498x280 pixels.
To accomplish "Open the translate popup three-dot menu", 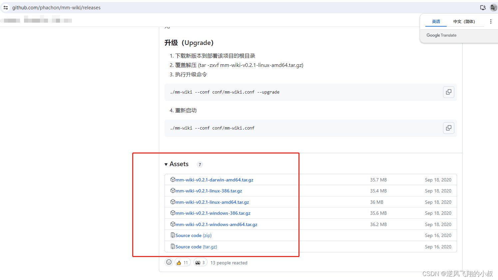I will click(x=491, y=21).
